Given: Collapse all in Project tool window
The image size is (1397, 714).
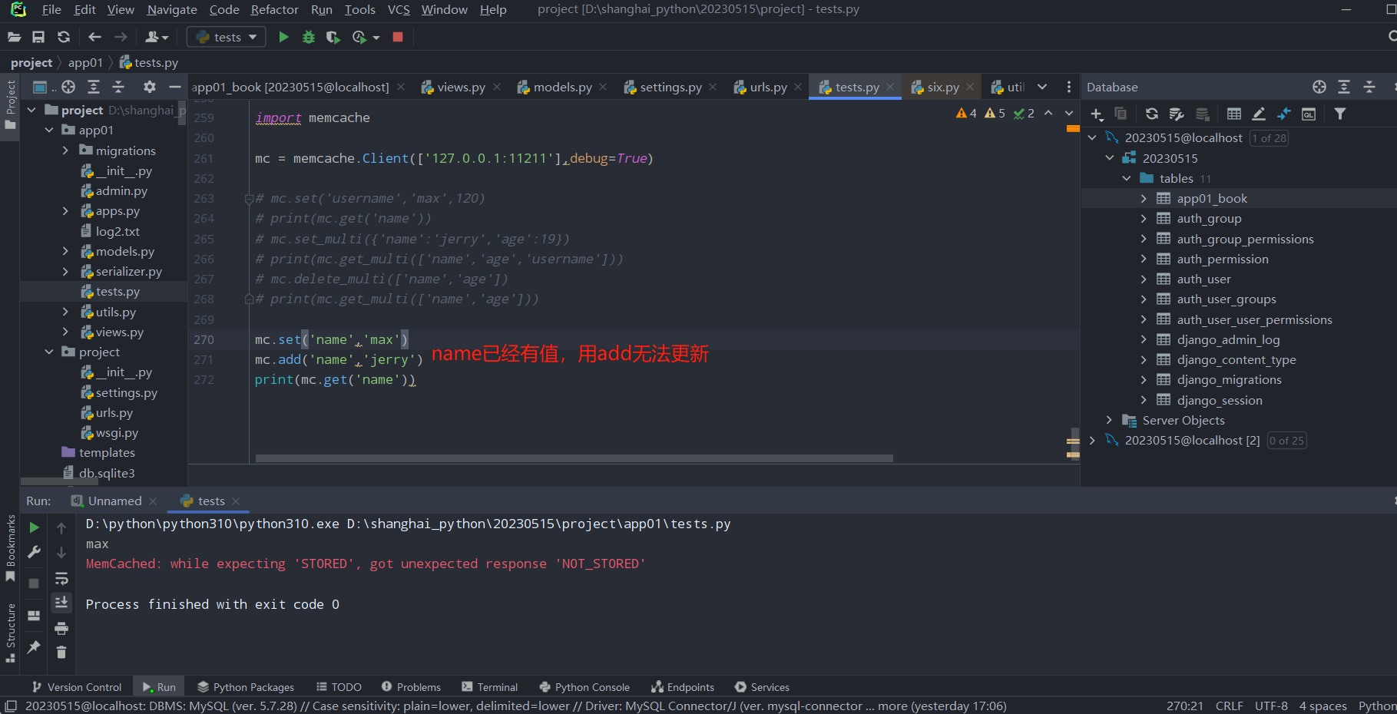Looking at the screenshot, I should pyautogui.click(x=118, y=87).
